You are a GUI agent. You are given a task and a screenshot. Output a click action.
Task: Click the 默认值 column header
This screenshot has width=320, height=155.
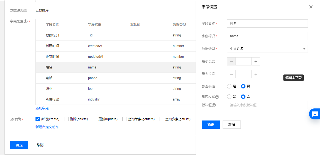pos(135,25)
